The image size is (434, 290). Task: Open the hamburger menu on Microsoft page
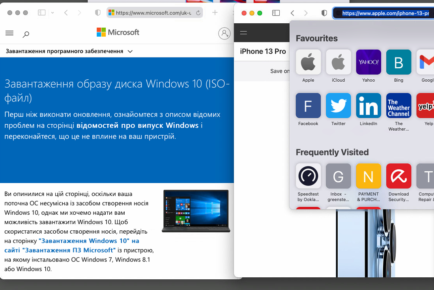click(x=9, y=33)
